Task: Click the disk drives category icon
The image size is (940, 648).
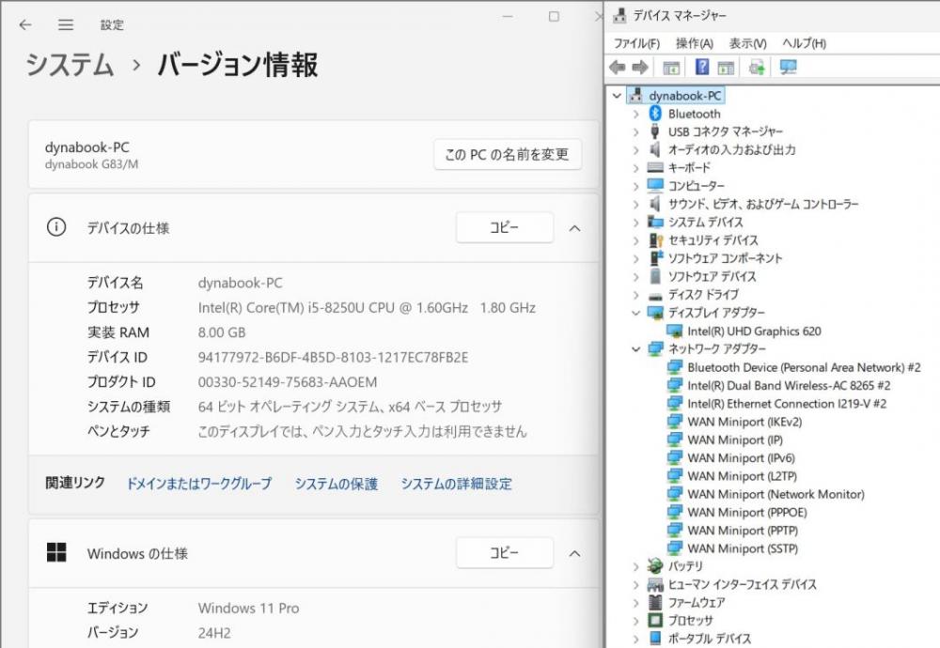Action: click(655, 295)
